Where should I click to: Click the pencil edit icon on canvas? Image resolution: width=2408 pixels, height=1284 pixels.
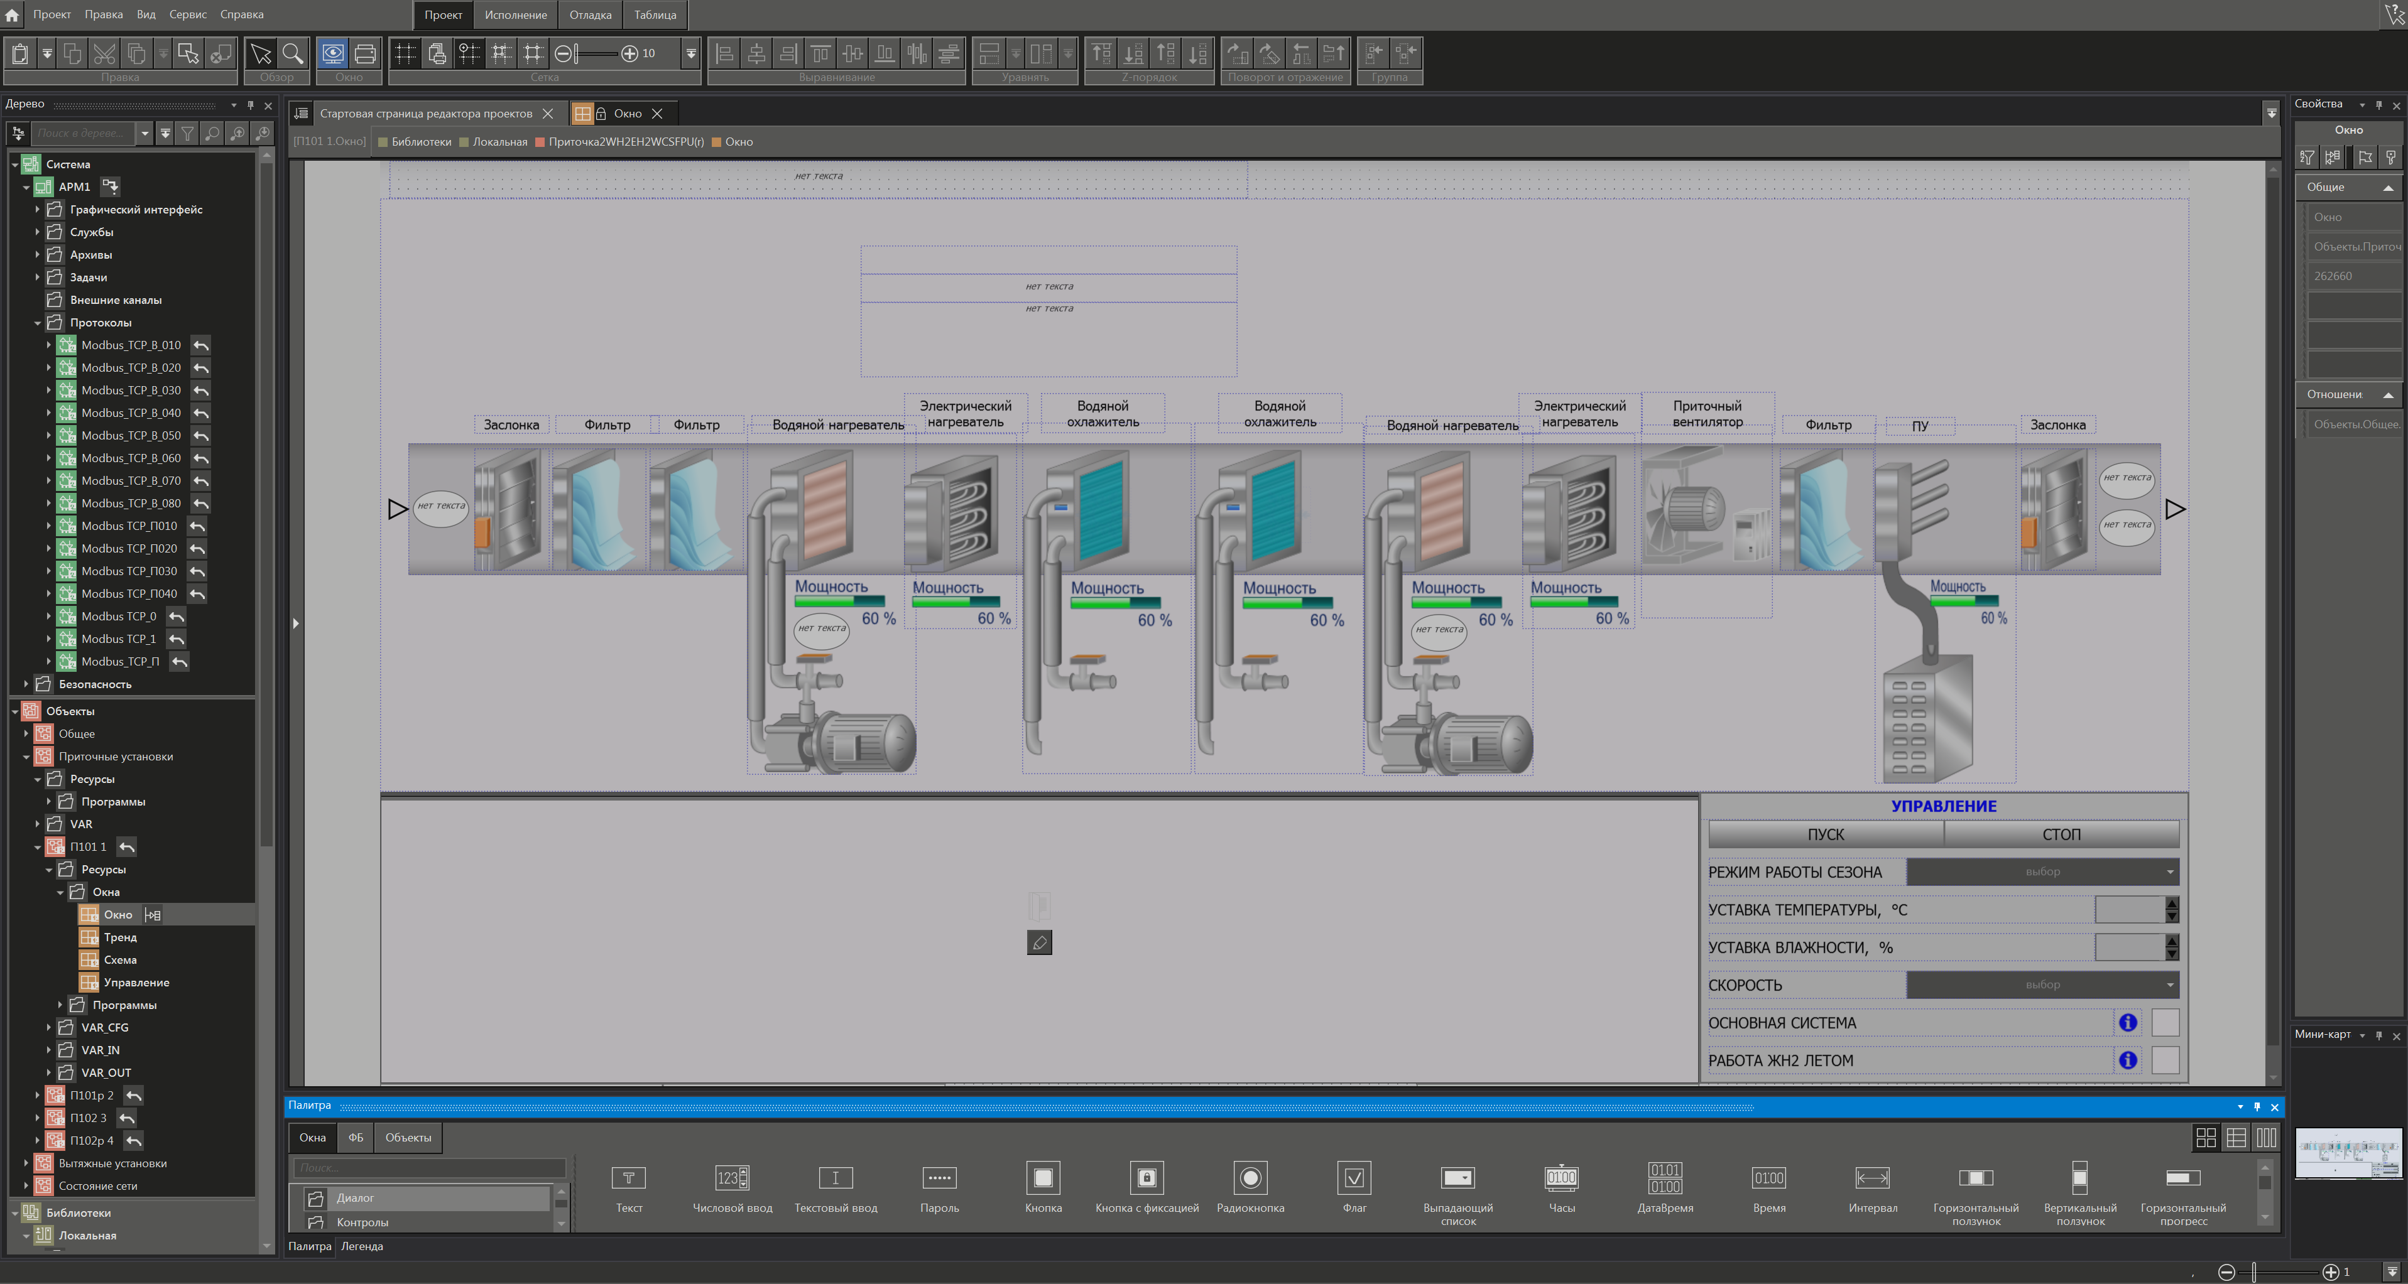tap(1038, 943)
